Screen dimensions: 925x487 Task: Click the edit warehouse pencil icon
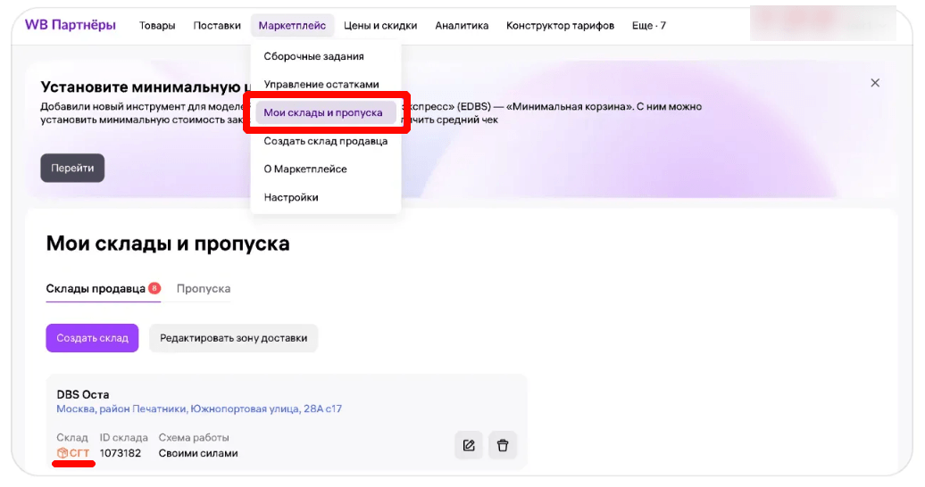(469, 445)
